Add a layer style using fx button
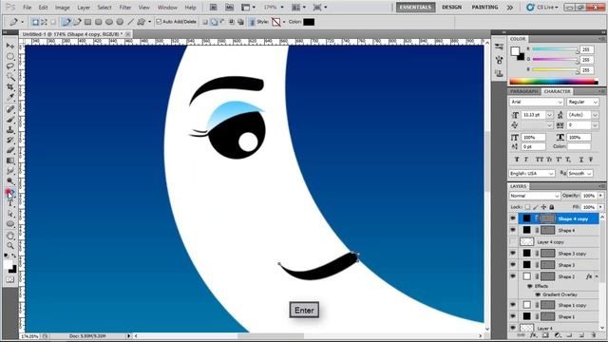This screenshot has height=342, width=608. click(x=534, y=335)
